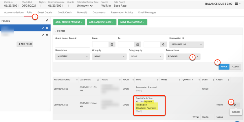Open the Credit Cards tab
Screen dimensions: 244x122
click(x=65, y=12)
